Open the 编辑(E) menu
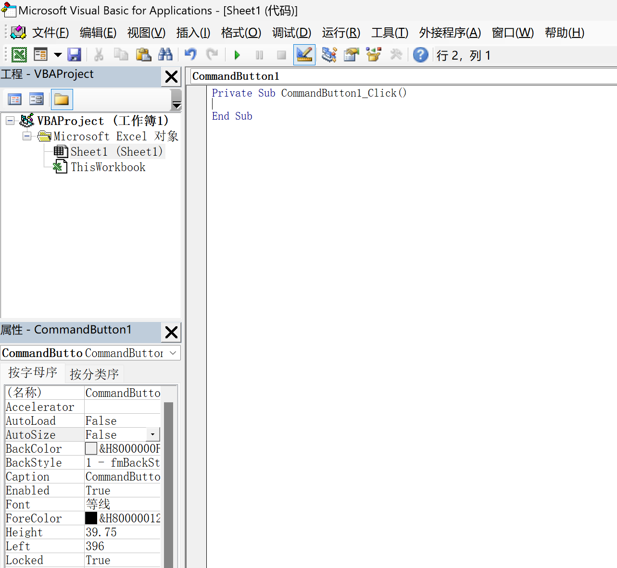The height and width of the screenshot is (568, 617). [x=98, y=33]
